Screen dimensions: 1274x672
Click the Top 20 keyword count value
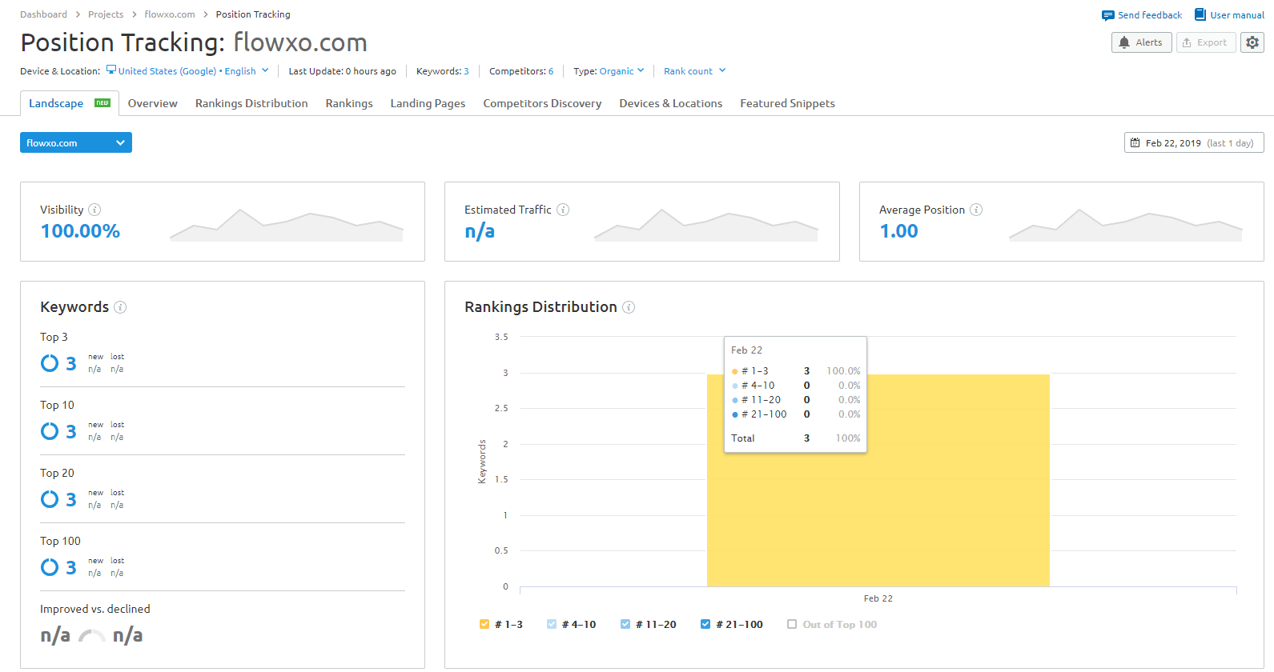pyautogui.click(x=71, y=499)
